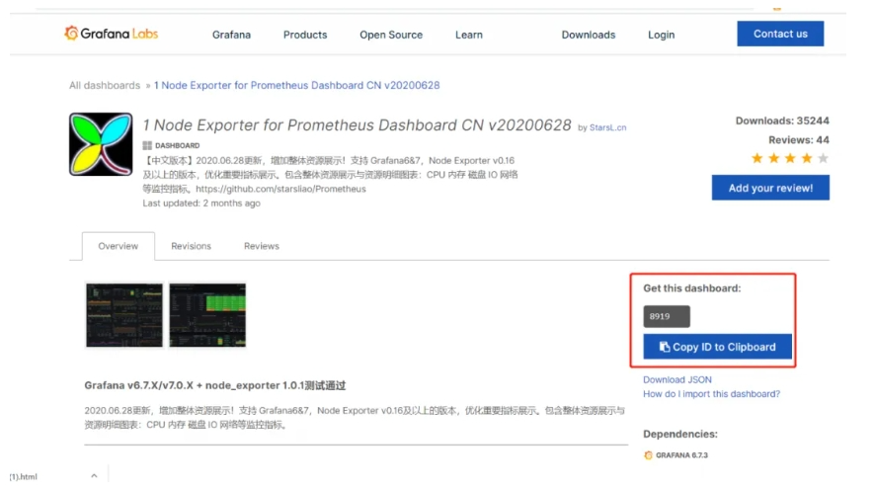
Task: Open the Grafana menu item
Action: coord(231,35)
